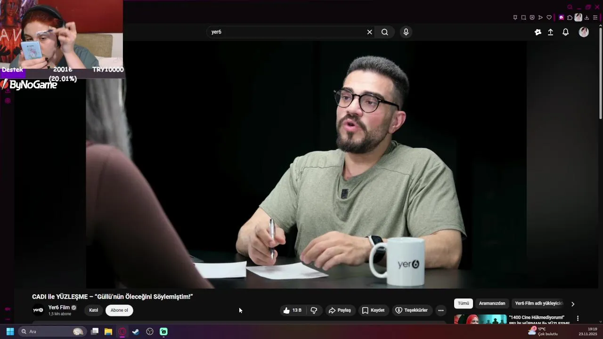
Task: Open the Windows Start menu
Action: 10,331
